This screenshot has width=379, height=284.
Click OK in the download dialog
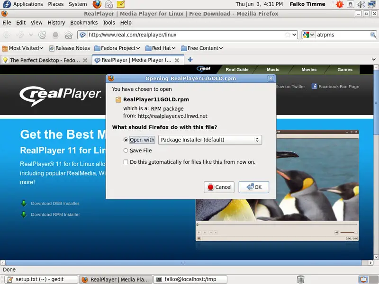[254, 187]
